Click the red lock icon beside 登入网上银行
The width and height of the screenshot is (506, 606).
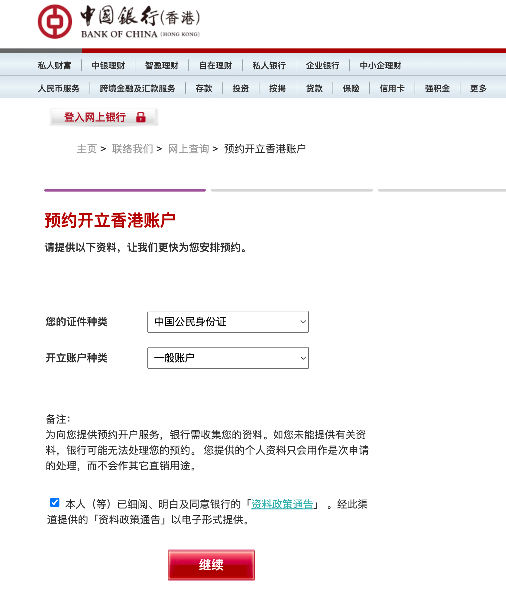tap(141, 117)
